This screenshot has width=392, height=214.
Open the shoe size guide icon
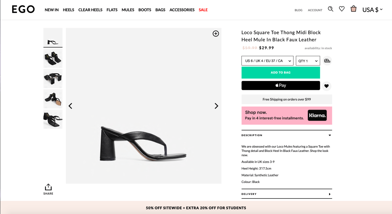pyautogui.click(x=327, y=61)
